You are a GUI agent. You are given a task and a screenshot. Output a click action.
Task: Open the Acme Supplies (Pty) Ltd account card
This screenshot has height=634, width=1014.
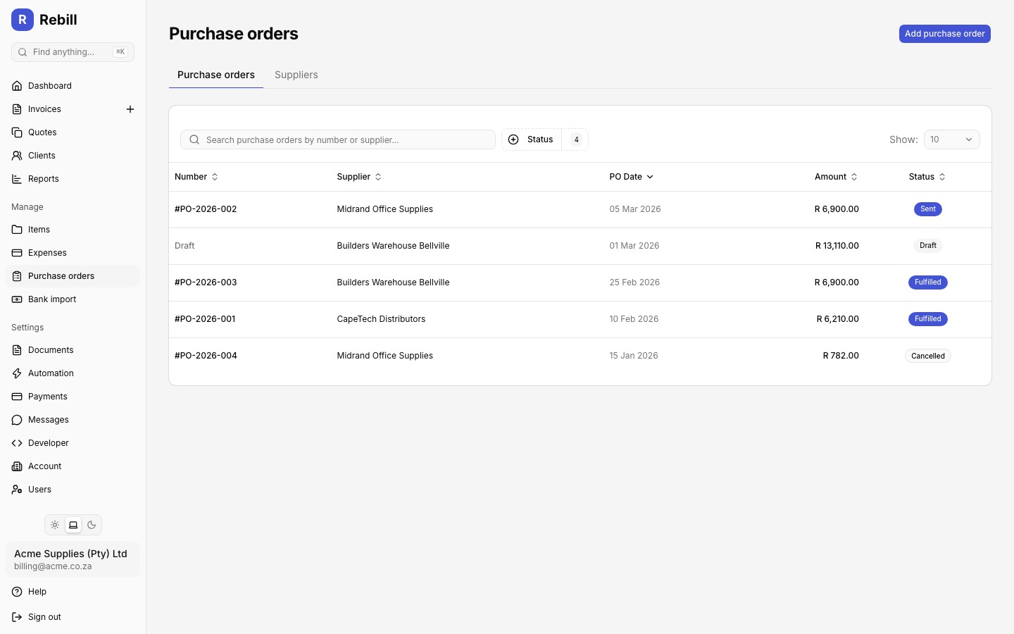pyautogui.click(x=73, y=559)
